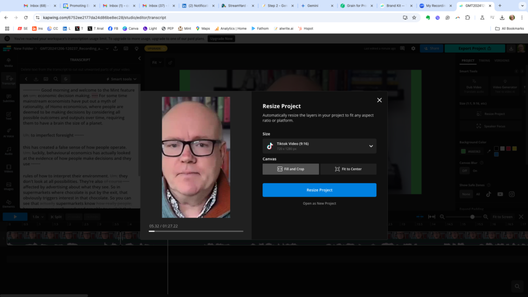Screen dimensions: 528x297
Task: Select Fill and Crop canvas option
Action: click(291, 169)
